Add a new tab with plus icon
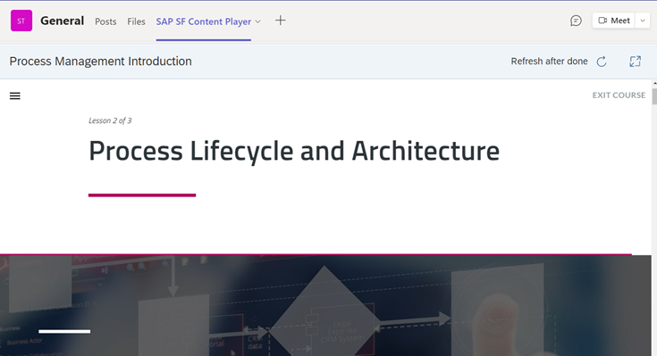 pyautogui.click(x=281, y=21)
